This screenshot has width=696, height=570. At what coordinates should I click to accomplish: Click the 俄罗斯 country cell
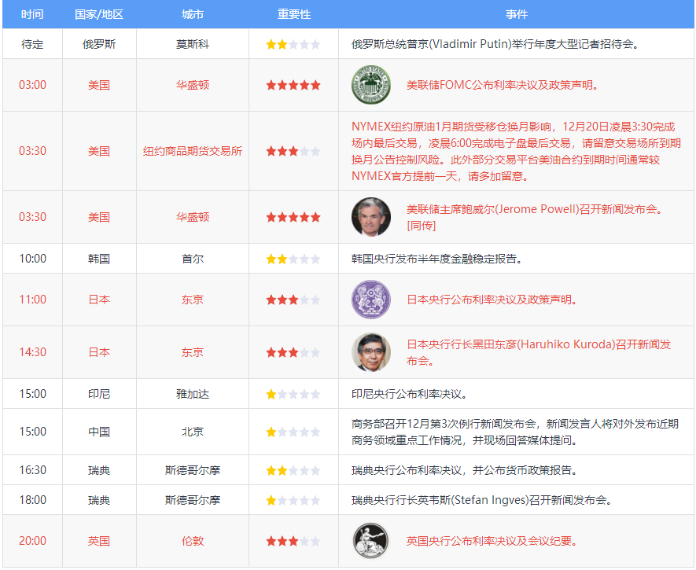click(99, 44)
